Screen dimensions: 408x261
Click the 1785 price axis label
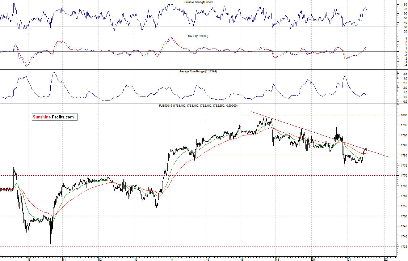(x=404, y=145)
